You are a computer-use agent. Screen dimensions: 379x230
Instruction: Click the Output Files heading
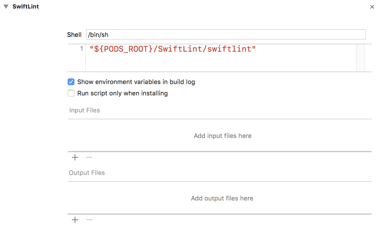87,173
